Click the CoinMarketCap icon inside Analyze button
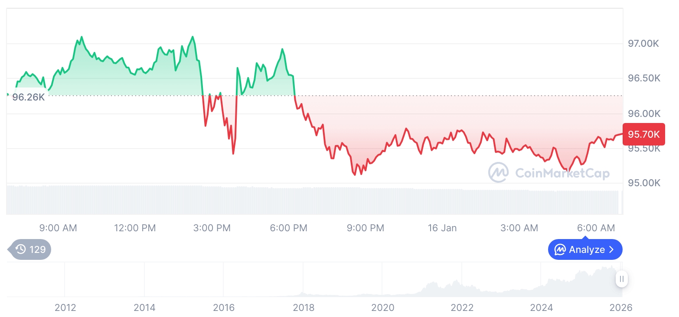Image resolution: width=679 pixels, height=317 pixels. click(x=560, y=250)
